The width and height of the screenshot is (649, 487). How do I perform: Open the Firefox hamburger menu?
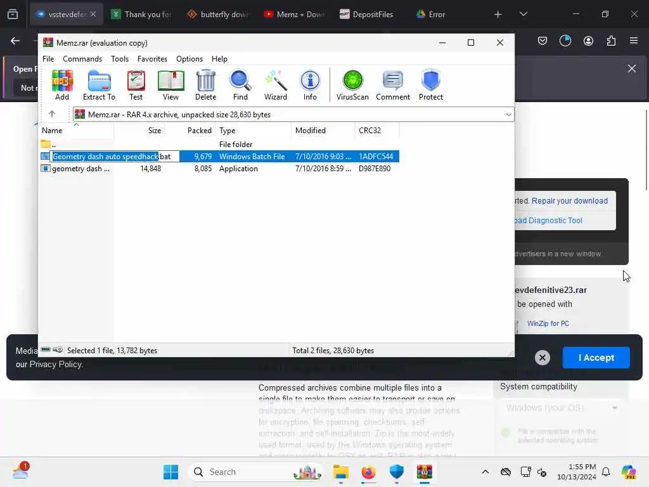pos(634,41)
